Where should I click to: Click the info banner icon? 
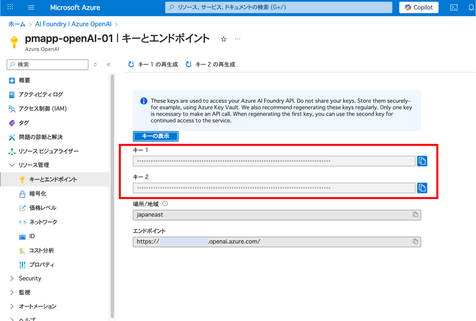coord(144,101)
